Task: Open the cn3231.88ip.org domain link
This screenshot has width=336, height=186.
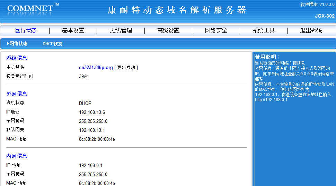Action: [96, 68]
